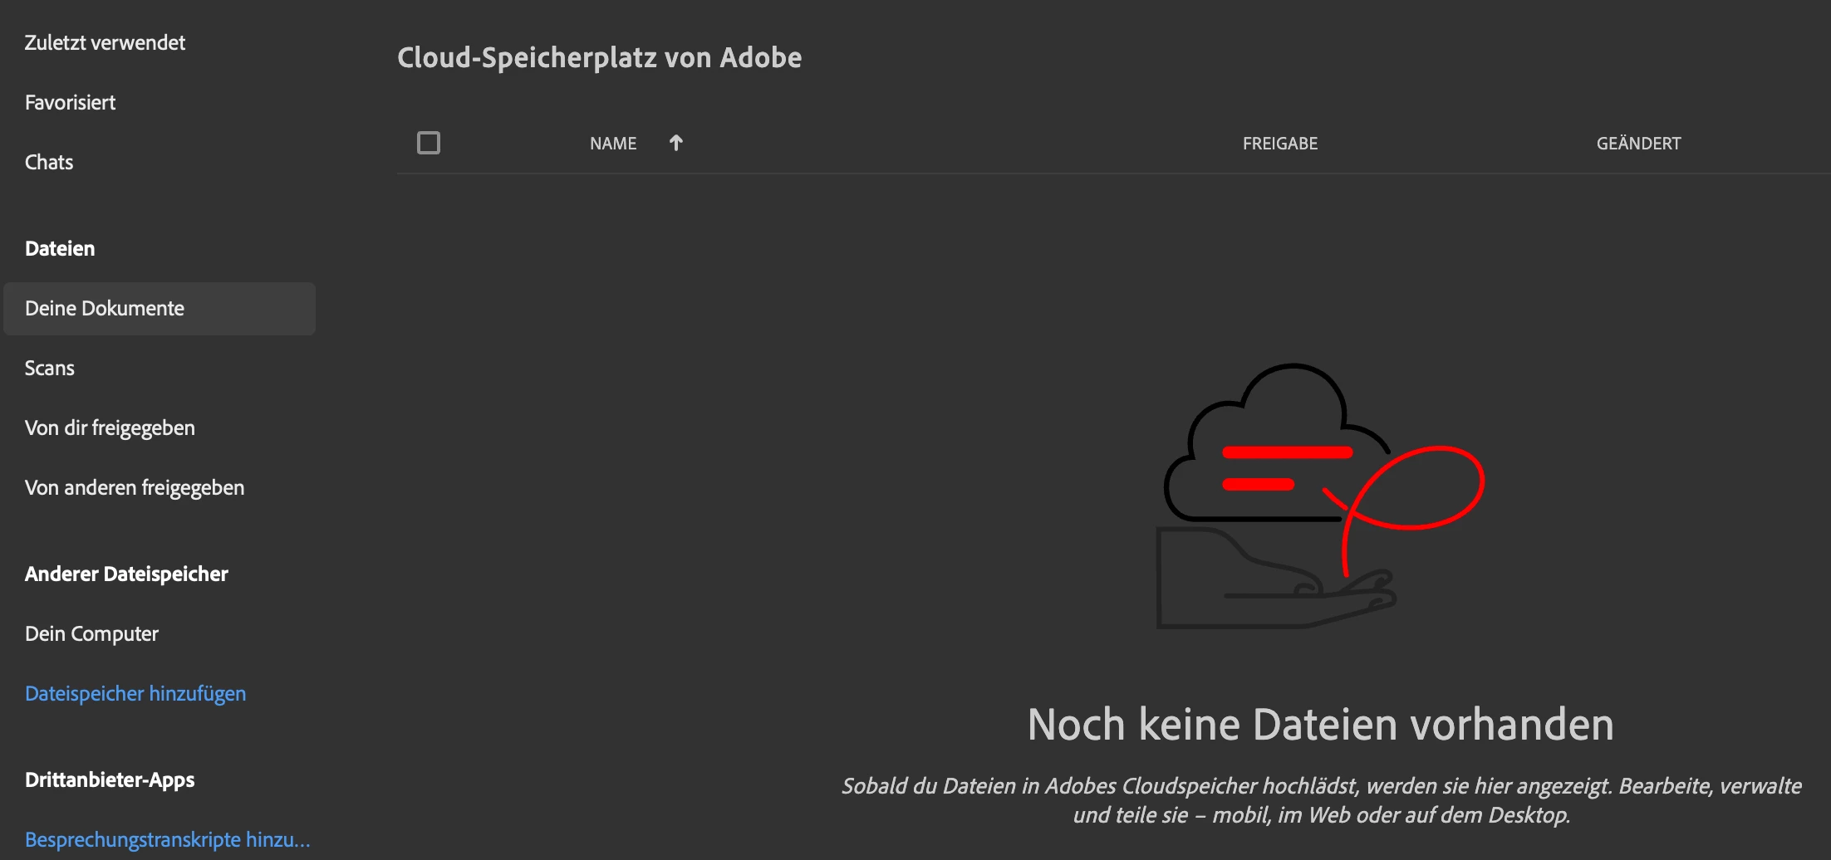Viewport: 1831px width, 860px height.
Task: Click the Dateien section heading
Action: (x=60, y=249)
